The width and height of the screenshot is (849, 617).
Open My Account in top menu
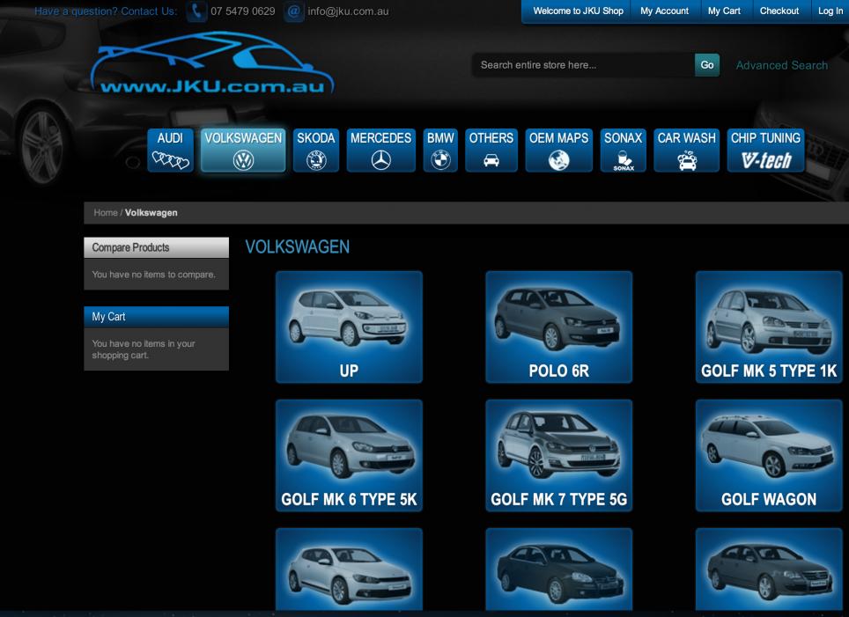(x=664, y=11)
